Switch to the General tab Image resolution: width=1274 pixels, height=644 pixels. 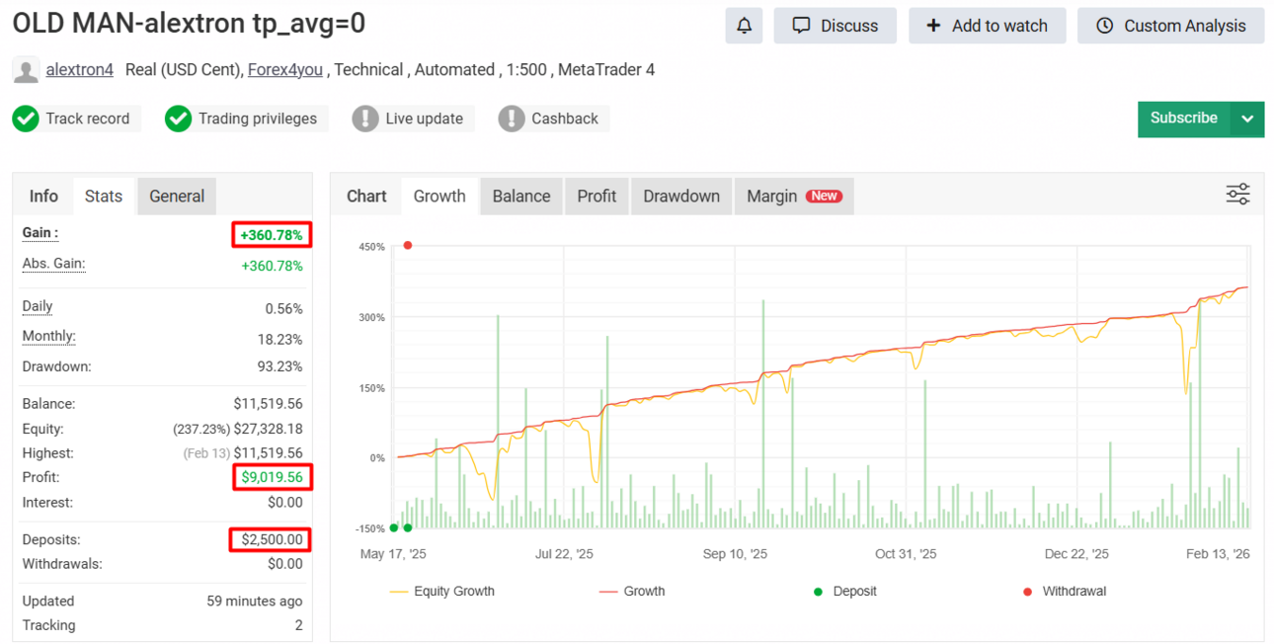[x=177, y=196]
